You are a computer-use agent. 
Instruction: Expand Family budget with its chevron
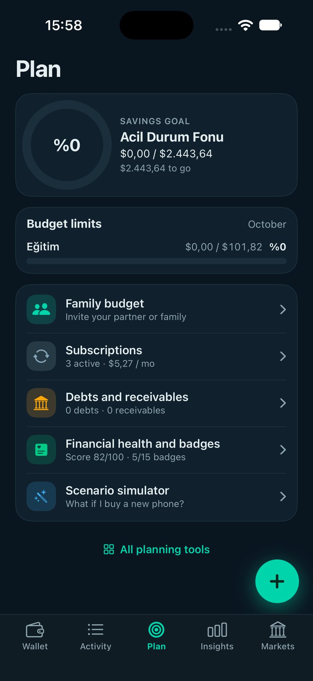283,309
